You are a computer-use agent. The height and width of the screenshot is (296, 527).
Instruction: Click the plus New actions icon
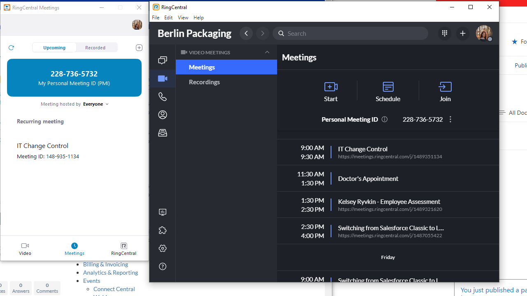pos(463,33)
